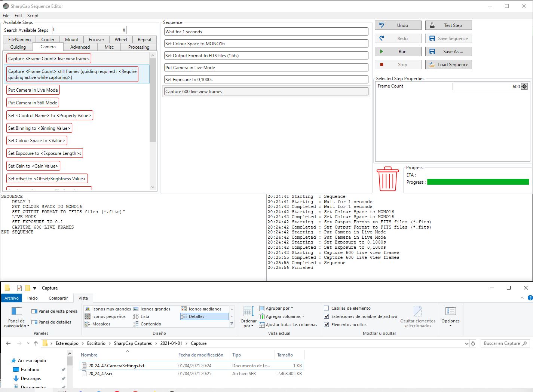Click the Frame Count value field
This screenshot has width=533, height=392.
[487, 86]
